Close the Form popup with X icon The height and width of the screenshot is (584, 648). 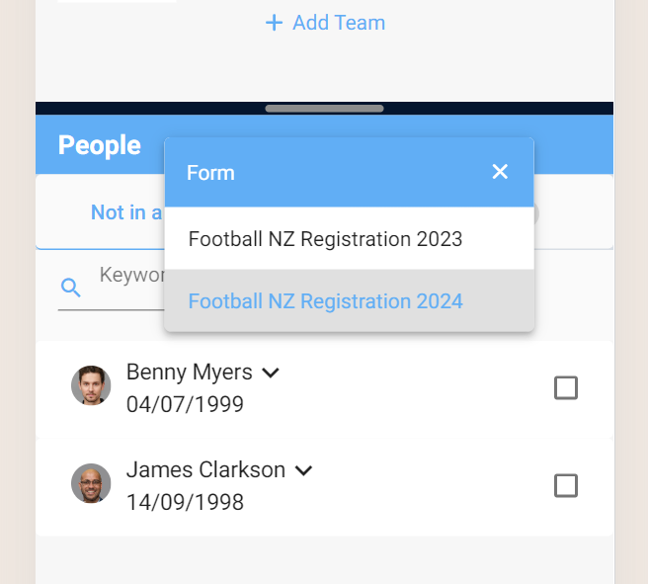(x=500, y=172)
